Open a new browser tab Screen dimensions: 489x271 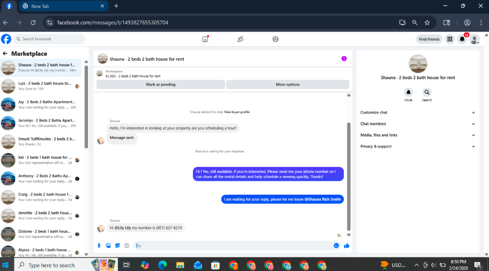point(116,6)
